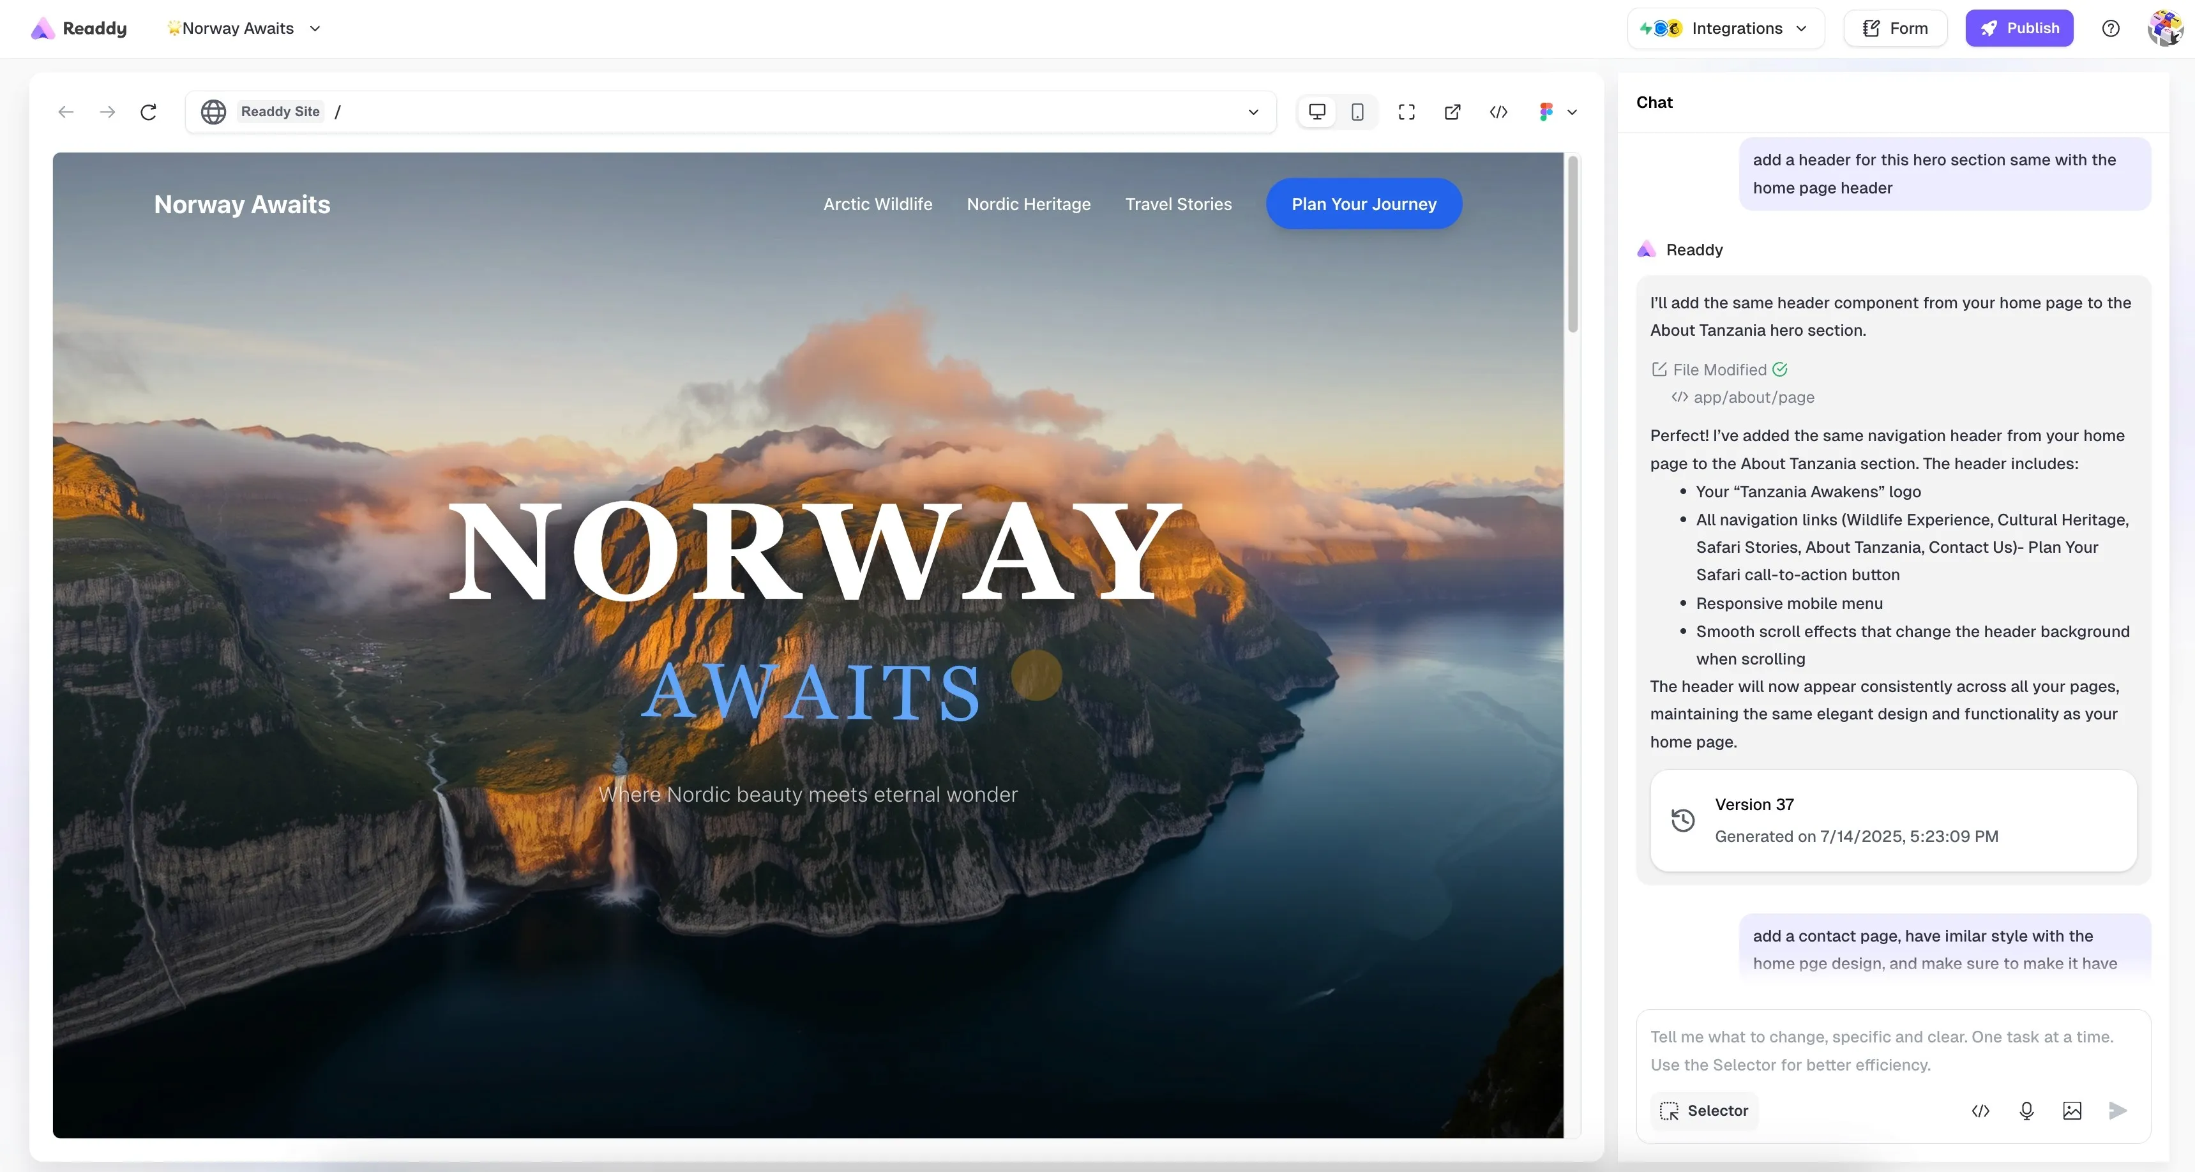Switch to mobile preview mode
The width and height of the screenshot is (2195, 1172).
click(x=1357, y=112)
